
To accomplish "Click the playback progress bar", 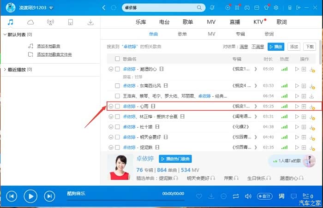I will (x=125, y=199).
